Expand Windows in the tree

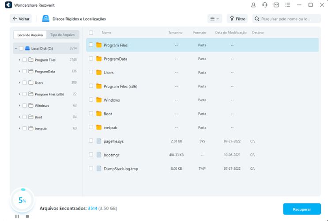click(x=19, y=106)
